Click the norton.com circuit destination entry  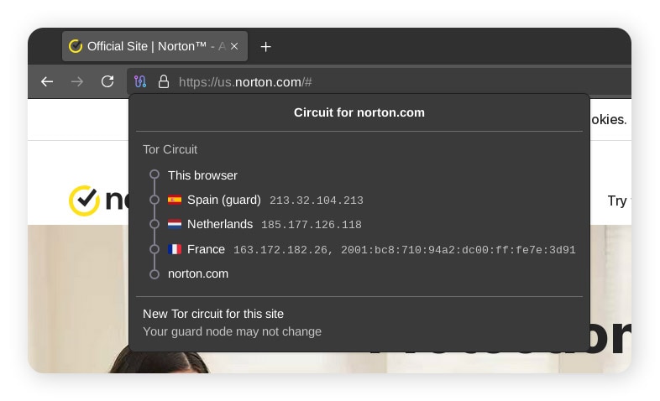(x=197, y=273)
